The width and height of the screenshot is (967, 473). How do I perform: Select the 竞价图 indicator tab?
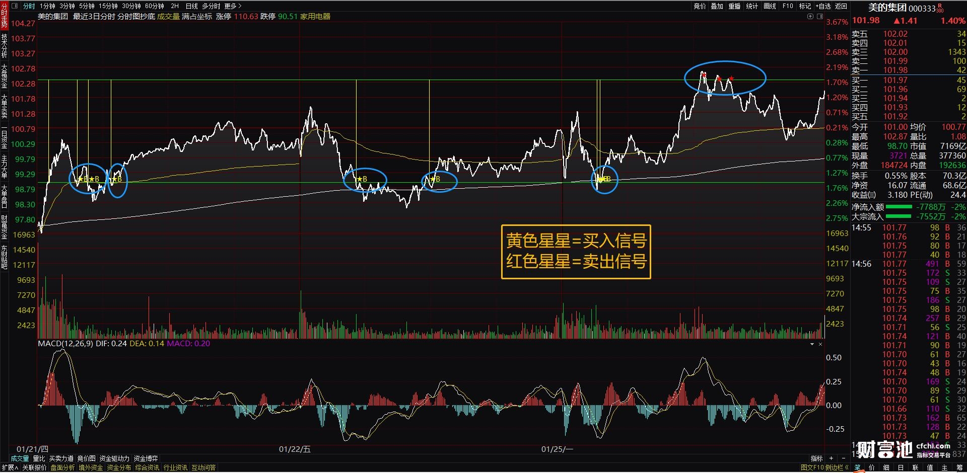[x=86, y=458]
